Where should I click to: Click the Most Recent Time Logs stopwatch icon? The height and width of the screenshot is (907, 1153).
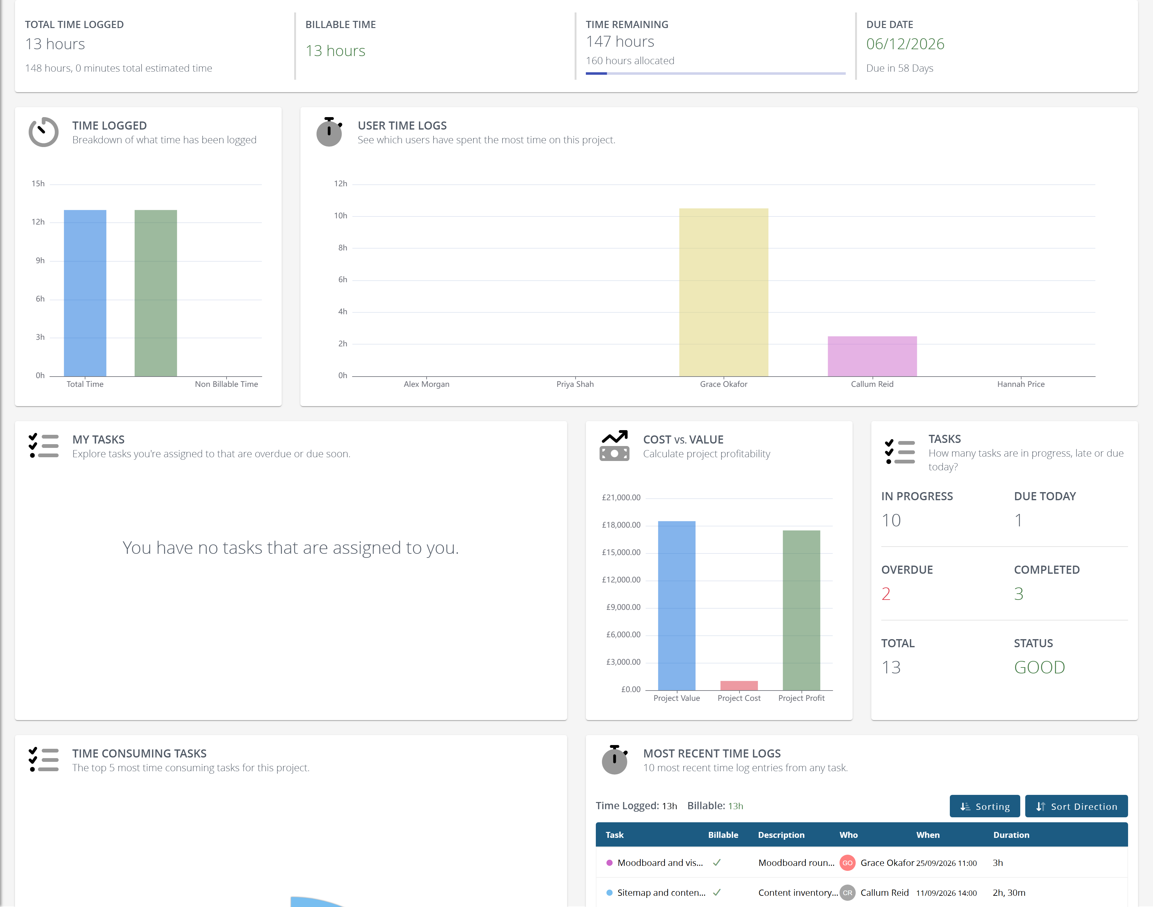[615, 760]
